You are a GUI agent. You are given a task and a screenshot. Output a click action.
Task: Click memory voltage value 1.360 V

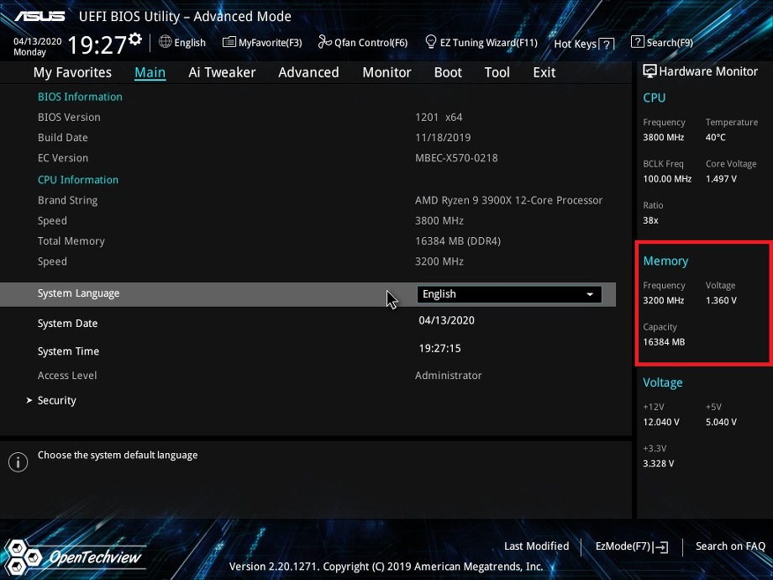[x=721, y=300]
